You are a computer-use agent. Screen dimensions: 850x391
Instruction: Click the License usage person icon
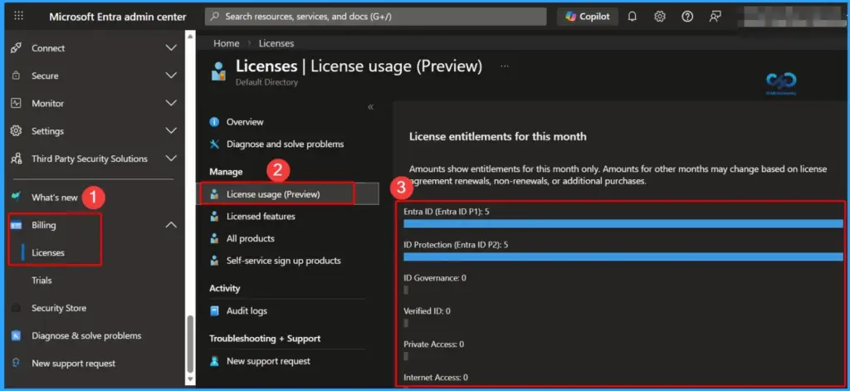pyautogui.click(x=215, y=194)
